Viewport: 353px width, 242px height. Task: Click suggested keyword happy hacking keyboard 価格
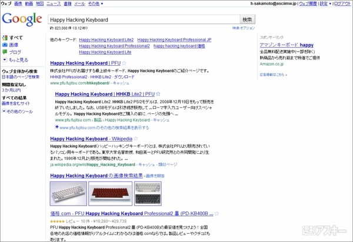179,46
